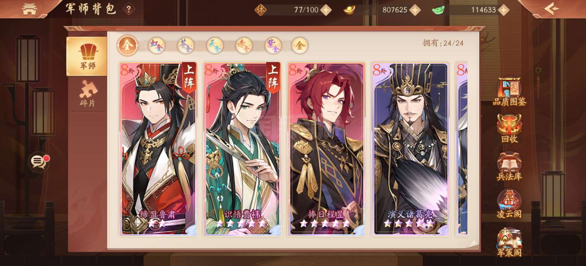Add jade currency with the plus button

(x=504, y=10)
